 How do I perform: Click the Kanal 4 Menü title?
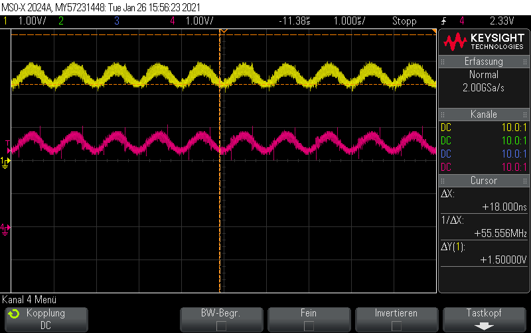(29, 300)
